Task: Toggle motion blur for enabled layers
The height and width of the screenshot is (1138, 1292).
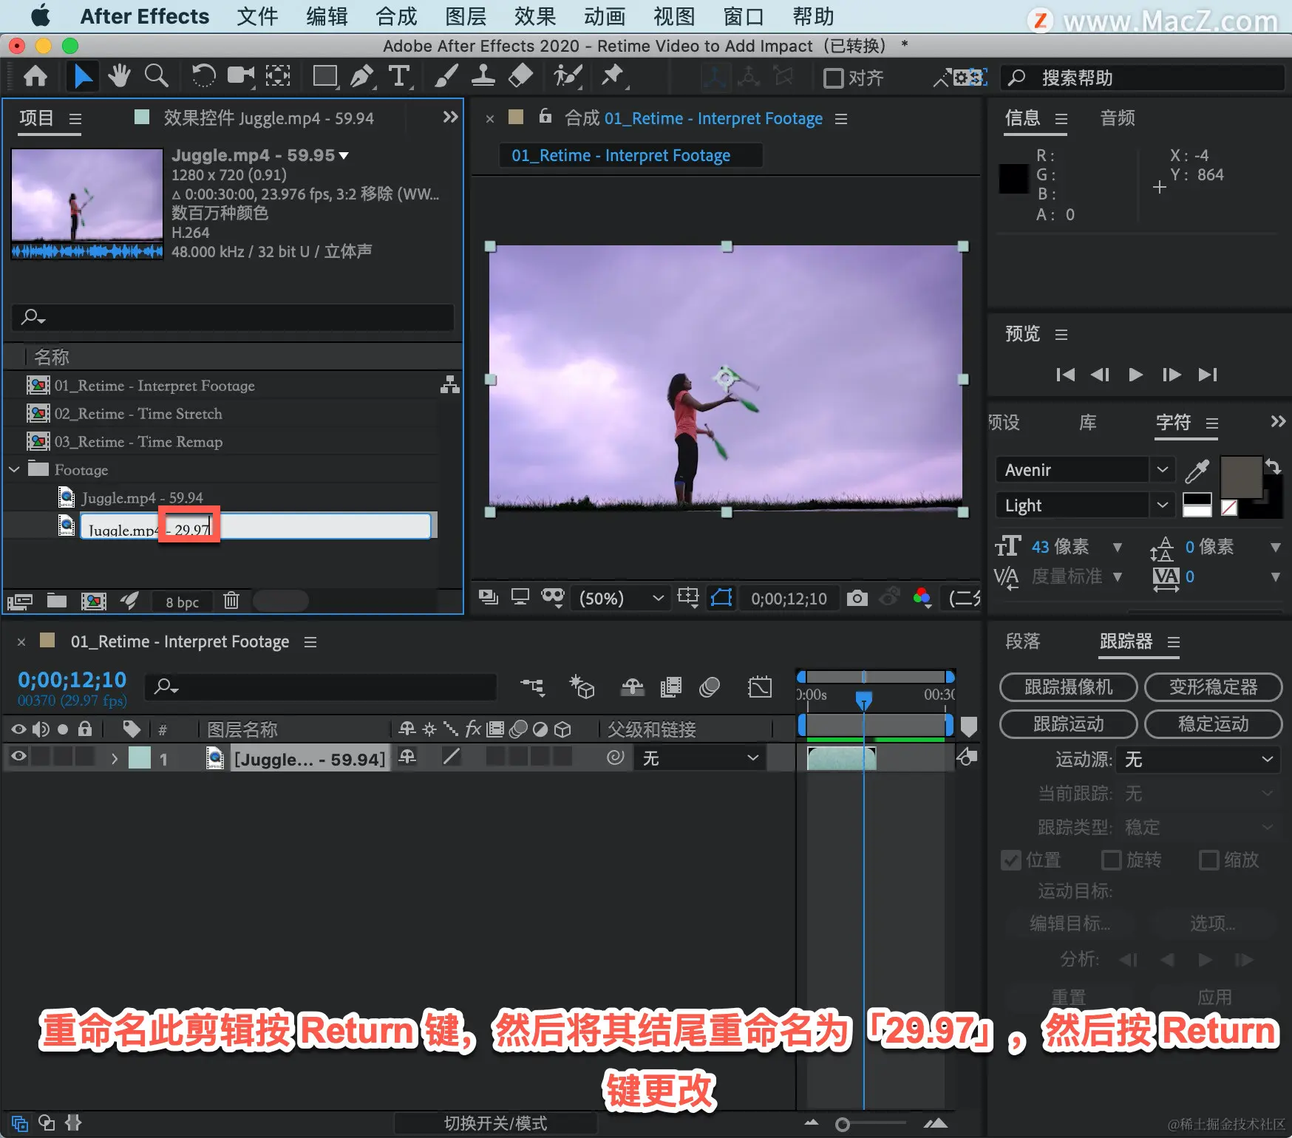Action: tap(710, 687)
